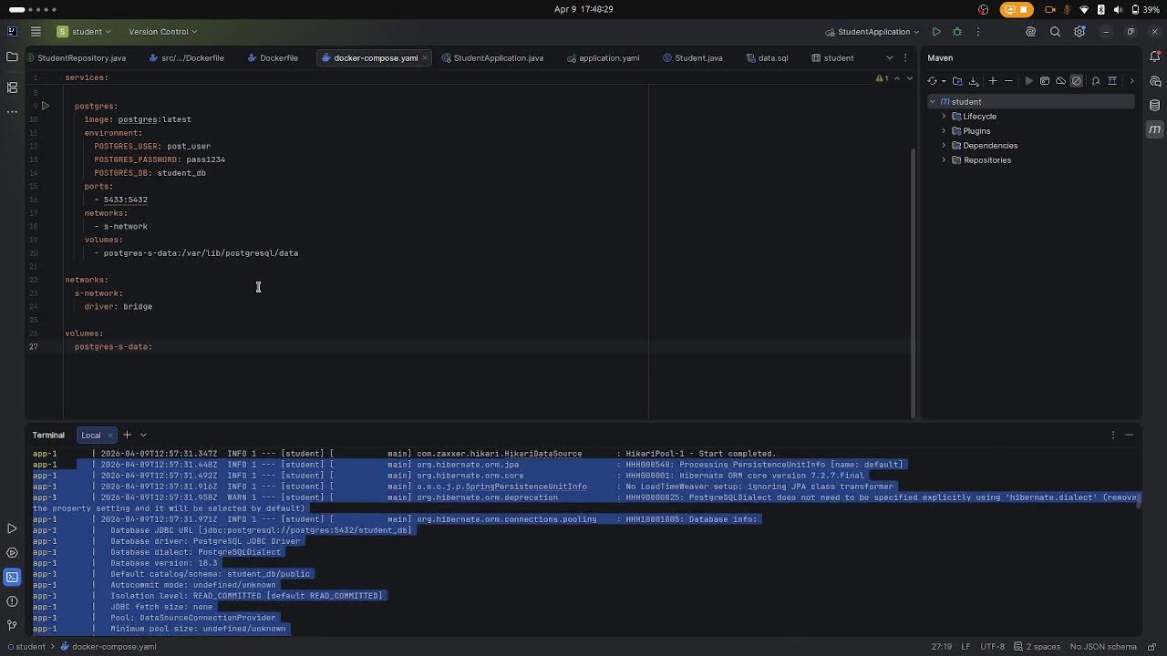Add new terminal tab with plus icon
The image size is (1167, 656).
coord(127,435)
